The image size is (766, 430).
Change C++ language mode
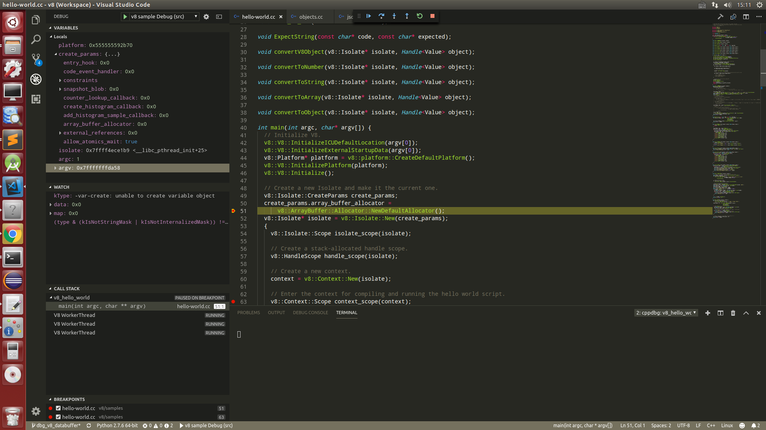pos(711,426)
